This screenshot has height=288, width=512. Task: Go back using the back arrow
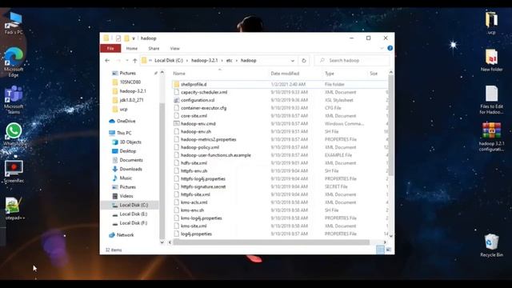tap(107, 61)
